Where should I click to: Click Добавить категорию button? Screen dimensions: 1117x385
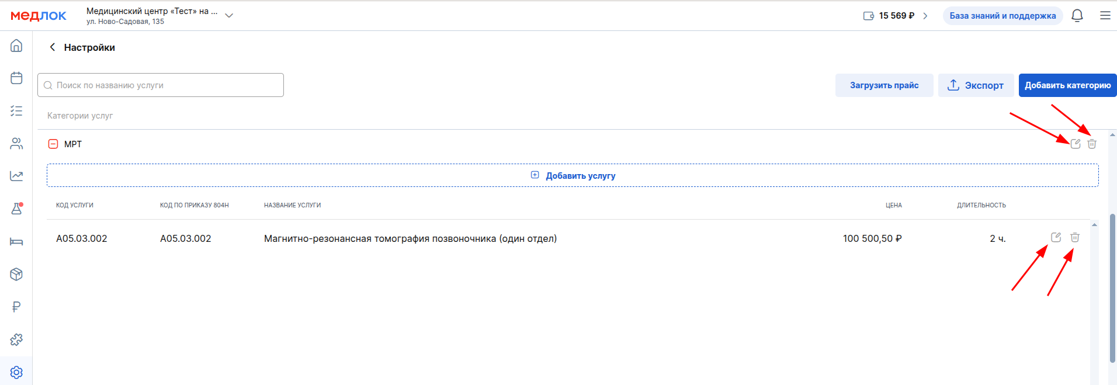coord(1067,85)
